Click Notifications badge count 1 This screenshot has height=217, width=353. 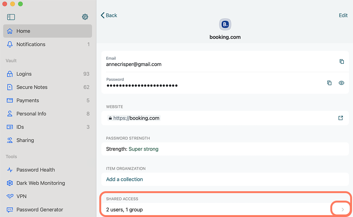pos(89,44)
